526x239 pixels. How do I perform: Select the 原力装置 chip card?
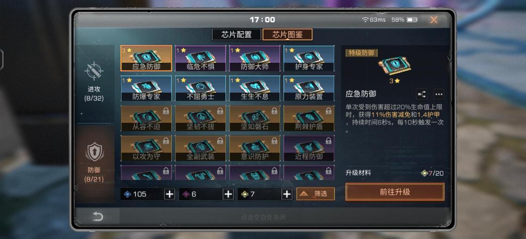point(309,88)
